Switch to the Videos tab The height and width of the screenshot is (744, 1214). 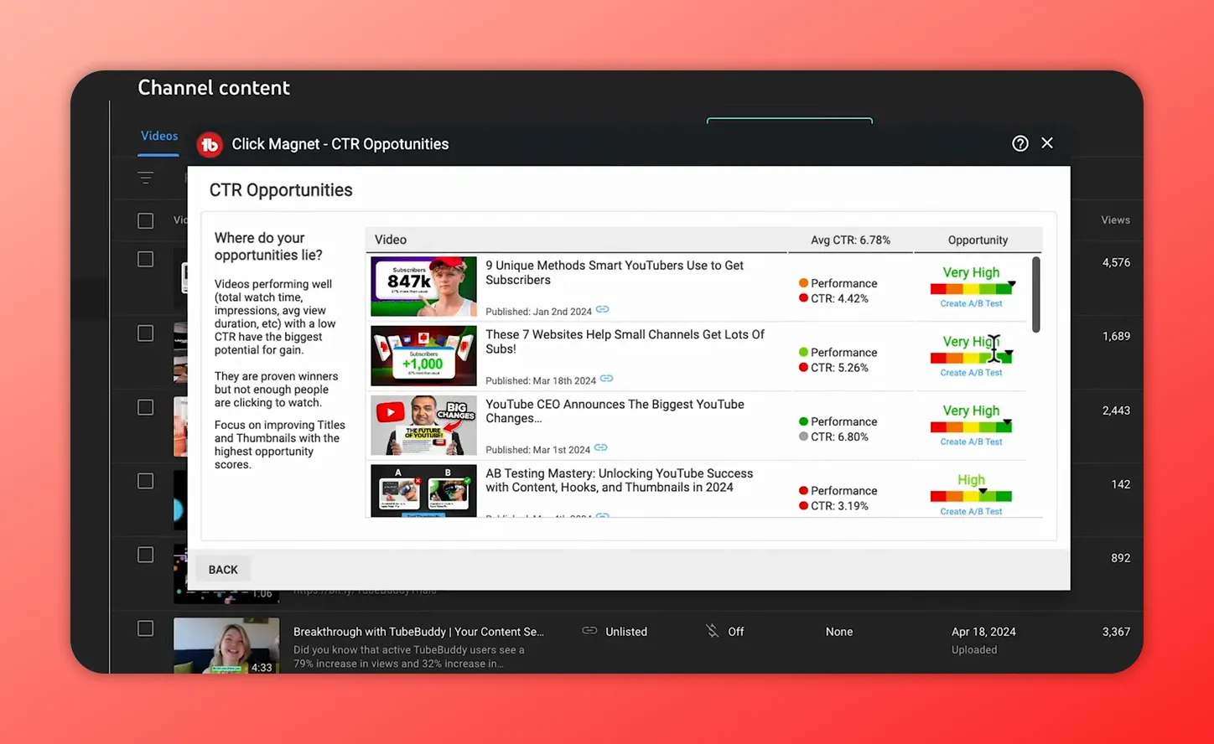[x=159, y=137]
